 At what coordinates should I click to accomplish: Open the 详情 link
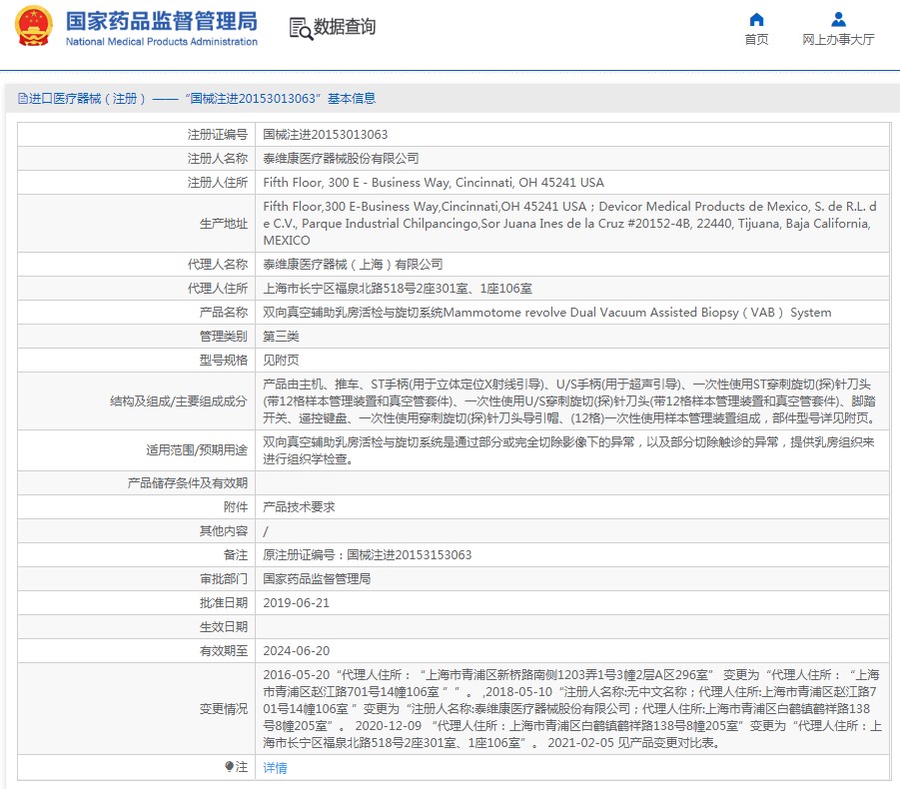pos(275,768)
